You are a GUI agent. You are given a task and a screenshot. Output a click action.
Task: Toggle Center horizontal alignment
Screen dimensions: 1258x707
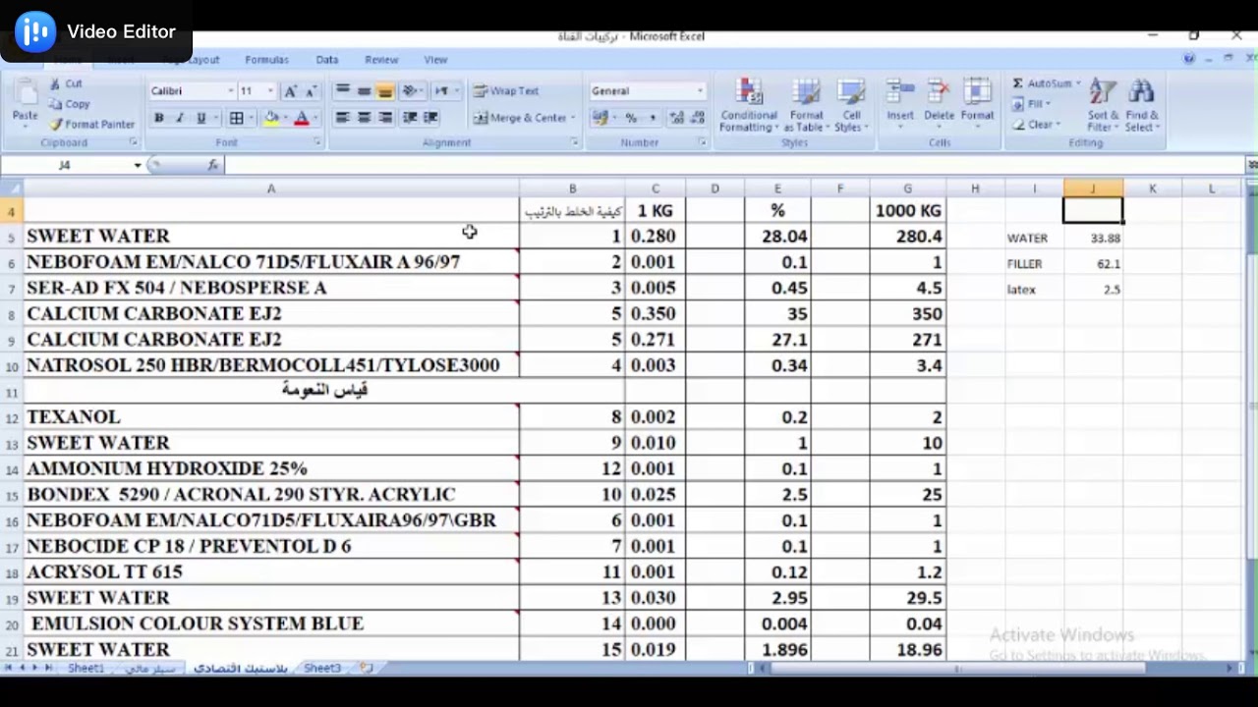click(x=364, y=118)
